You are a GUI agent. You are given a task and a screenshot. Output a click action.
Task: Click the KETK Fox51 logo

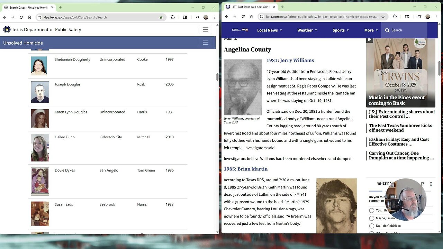pos(240,30)
